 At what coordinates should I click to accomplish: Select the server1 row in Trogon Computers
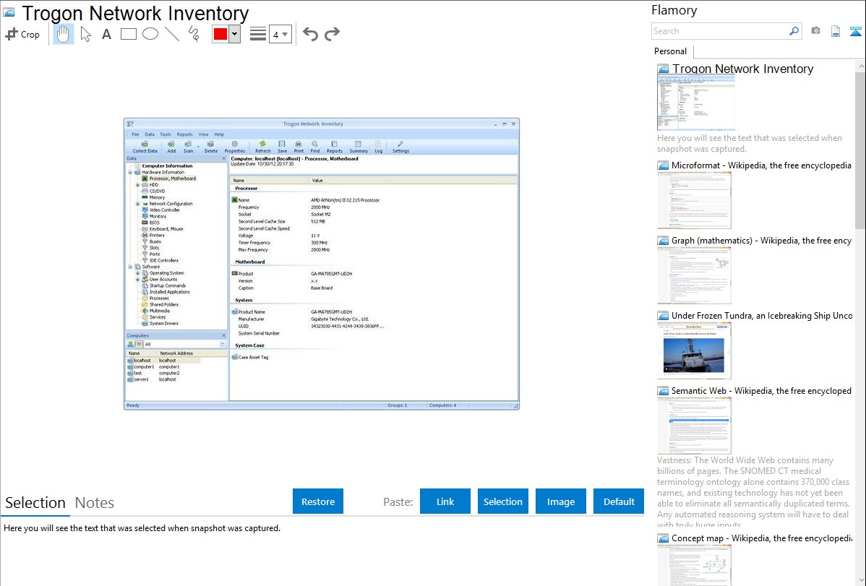click(x=163, y=379)
